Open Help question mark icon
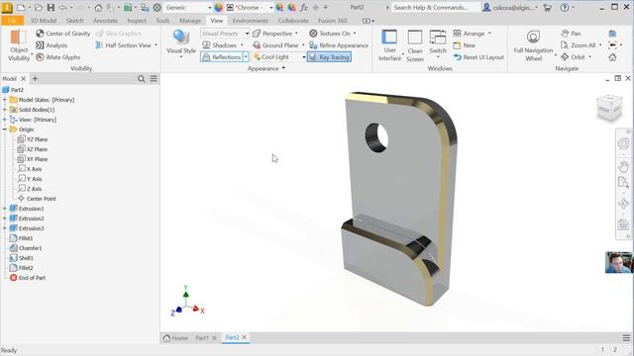The width and height of the screenshot is (634, 356). pyautogui.click(x=565, y=7)
